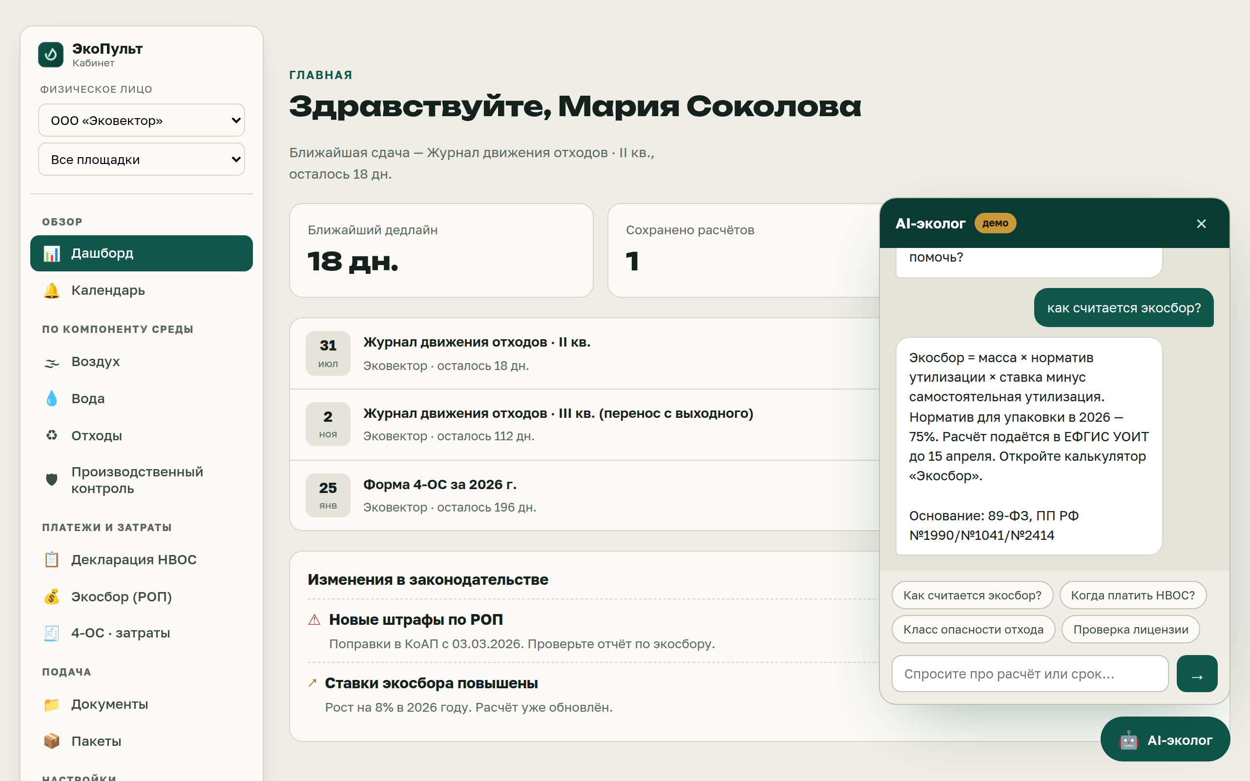1250x781 pixels.
Task: Click the демо badge in chat header
Action: pos(995,223)
